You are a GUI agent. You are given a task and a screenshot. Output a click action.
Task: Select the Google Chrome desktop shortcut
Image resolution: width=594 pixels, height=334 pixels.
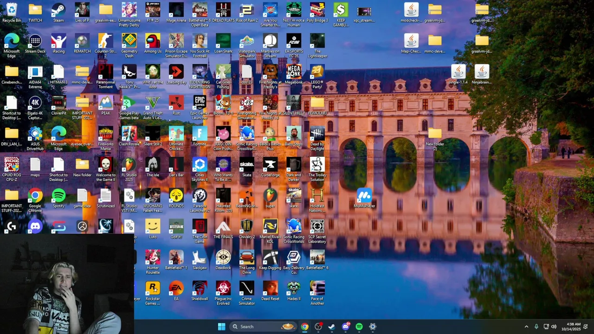coord(35,200)
